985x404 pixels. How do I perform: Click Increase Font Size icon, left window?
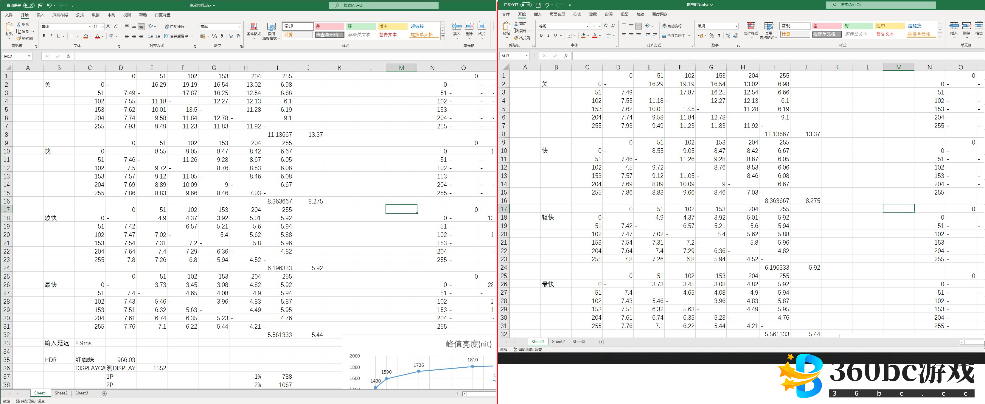click(x=108, y=27)
